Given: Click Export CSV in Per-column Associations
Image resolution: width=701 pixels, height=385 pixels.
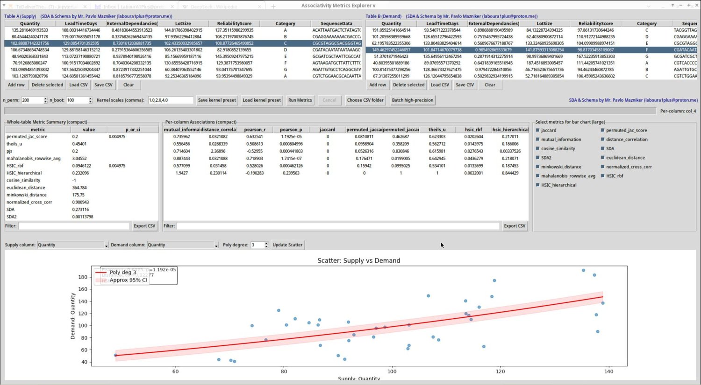Looking at the screenshot, I should (x=515, y=226).
